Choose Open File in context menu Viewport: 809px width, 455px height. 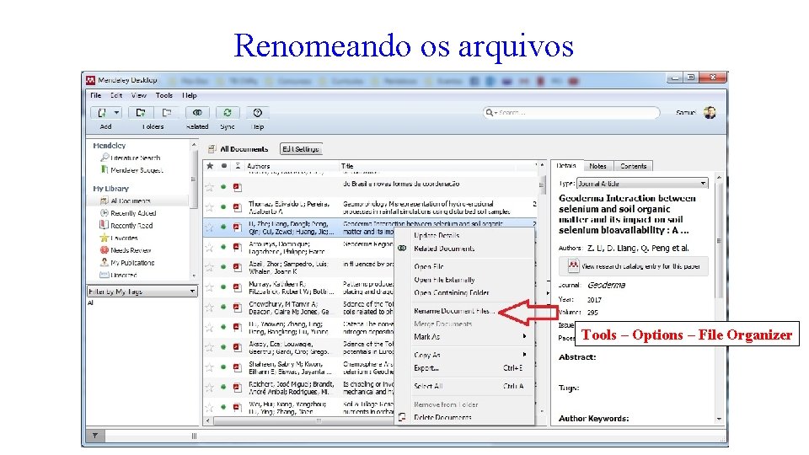pyautogui.click(x=429, y=267)
